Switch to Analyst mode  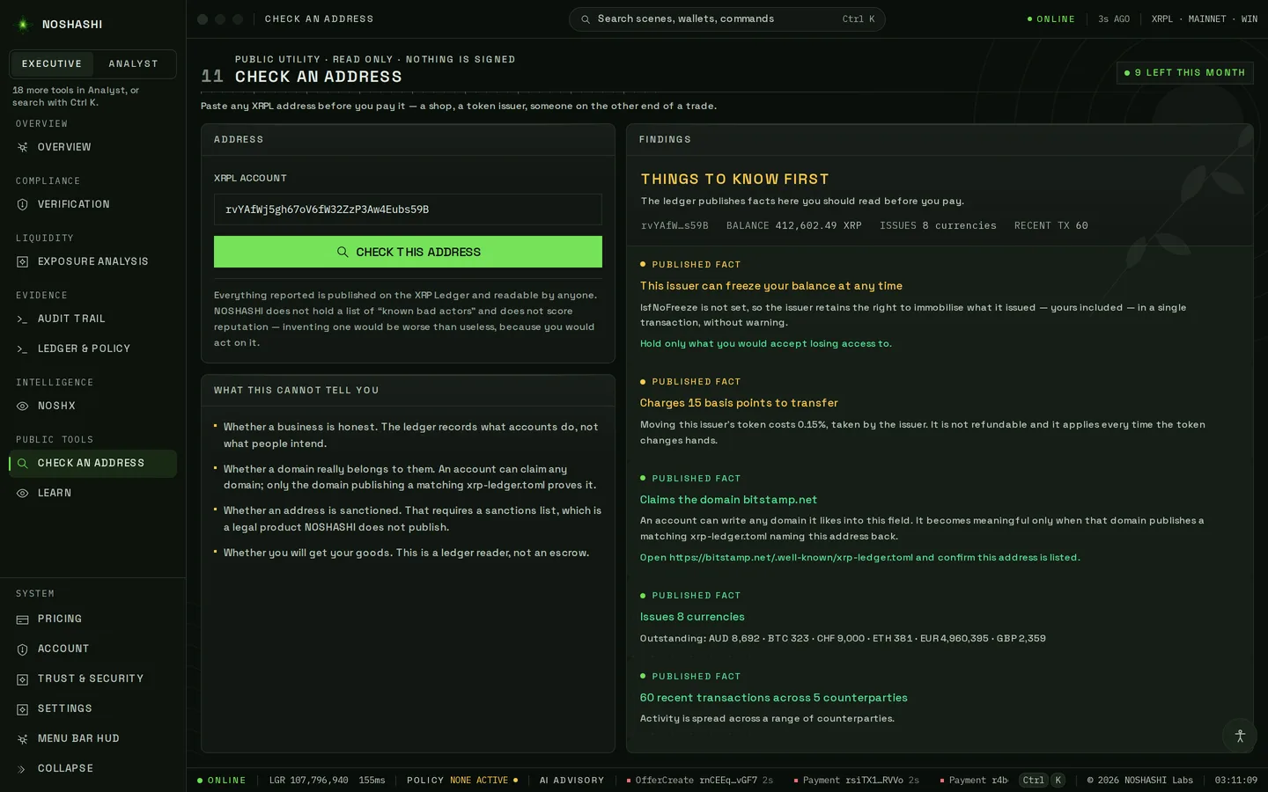(134, 64)
